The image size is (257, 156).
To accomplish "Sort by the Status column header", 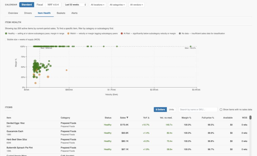I will point(108,118).
